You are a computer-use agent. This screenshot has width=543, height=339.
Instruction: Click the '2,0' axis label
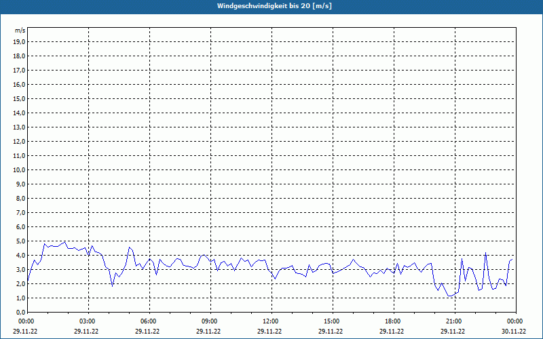(20, 283)
